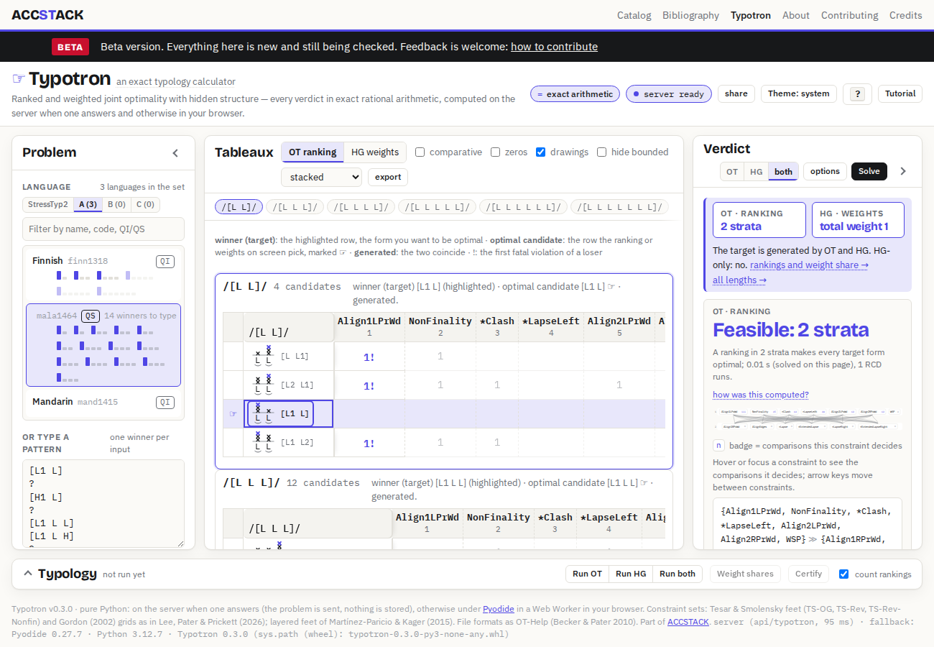
Task: Click the [L2 L1] candidate stress drawing
Action: [263, 385]
